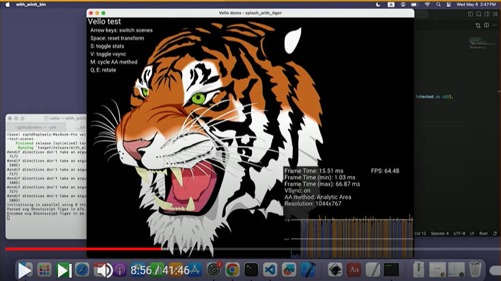Open the Wi-Fi menu bar icon
501x281 pixels.
click(427, 5)
